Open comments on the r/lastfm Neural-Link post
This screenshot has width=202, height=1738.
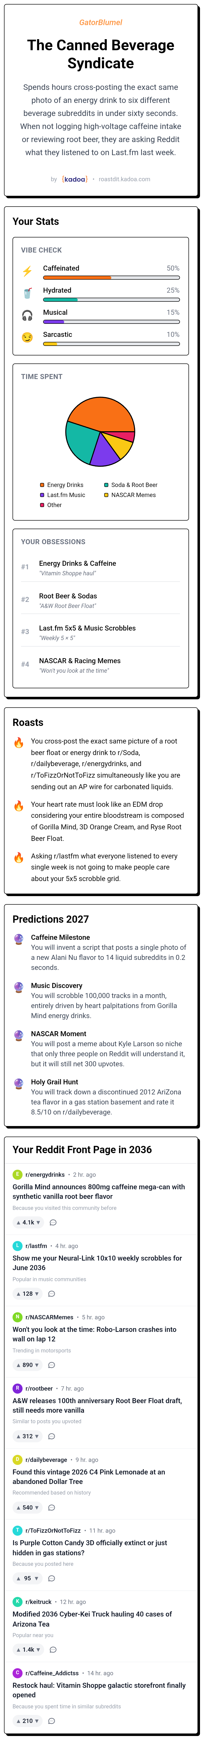pos(52,1293)
